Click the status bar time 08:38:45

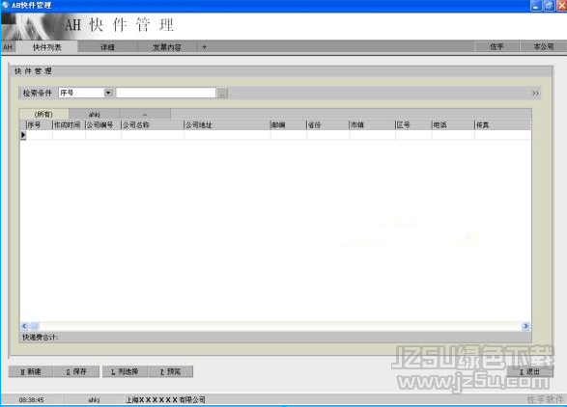tap(32, 400)
